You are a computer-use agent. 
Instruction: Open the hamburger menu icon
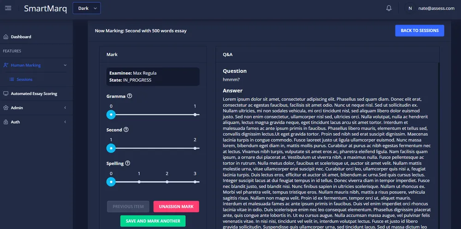8,8
